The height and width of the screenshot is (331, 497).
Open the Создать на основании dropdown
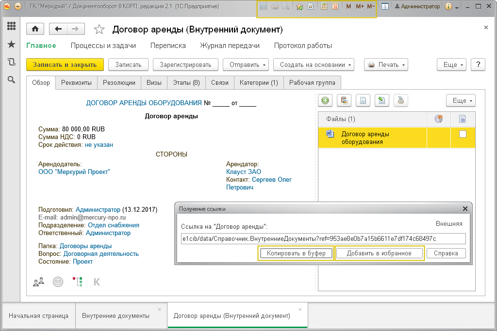[x=314, y=64]
